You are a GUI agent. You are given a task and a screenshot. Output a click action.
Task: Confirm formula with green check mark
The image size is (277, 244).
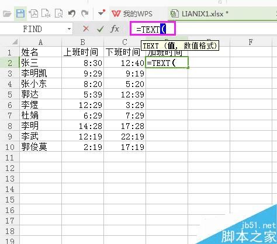point(100,29)
